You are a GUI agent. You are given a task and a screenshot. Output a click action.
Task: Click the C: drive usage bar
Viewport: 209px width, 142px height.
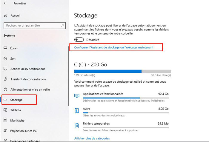pyautogui.click(x=122, y=71)
